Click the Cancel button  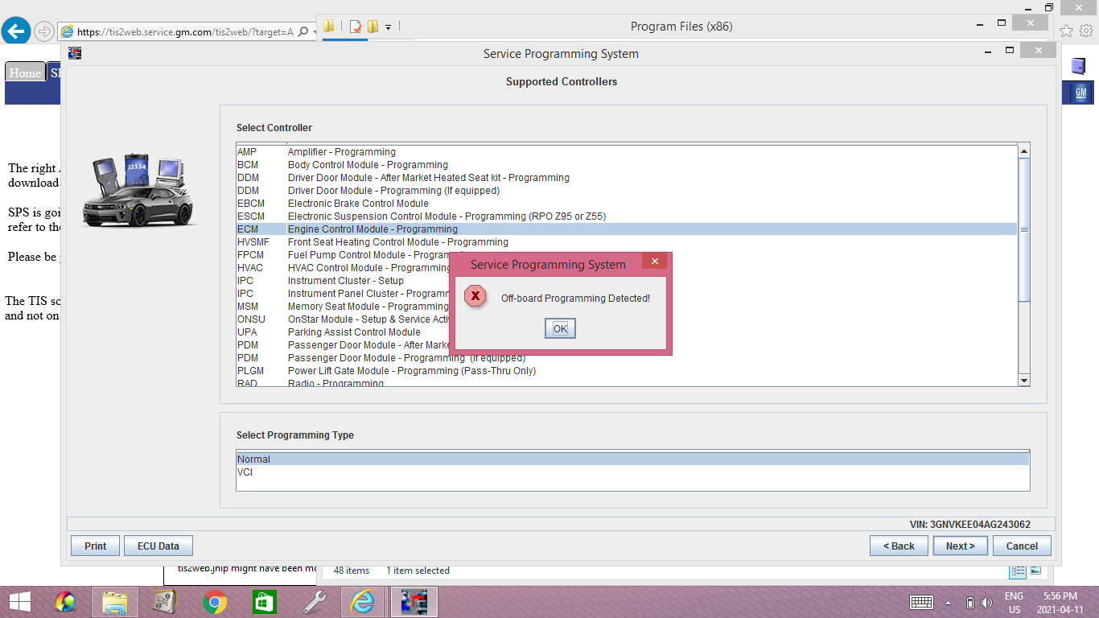(1022, 546)
